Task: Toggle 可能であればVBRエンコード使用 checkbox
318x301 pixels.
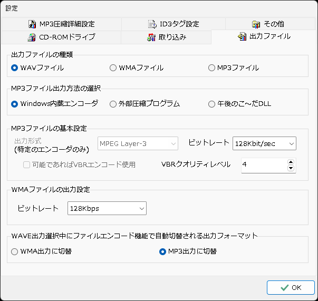Action: [79, 164]
